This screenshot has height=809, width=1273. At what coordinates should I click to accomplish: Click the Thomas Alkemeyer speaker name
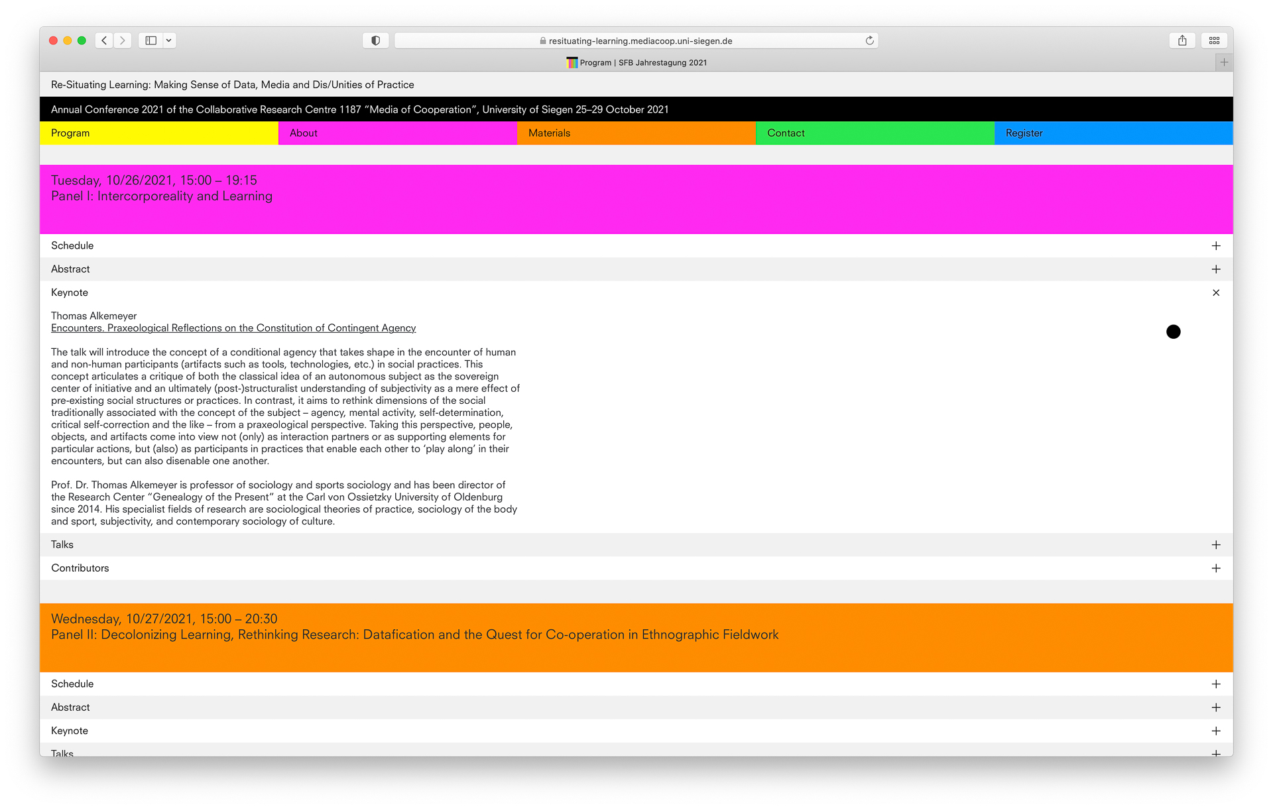tap(94, 316)
